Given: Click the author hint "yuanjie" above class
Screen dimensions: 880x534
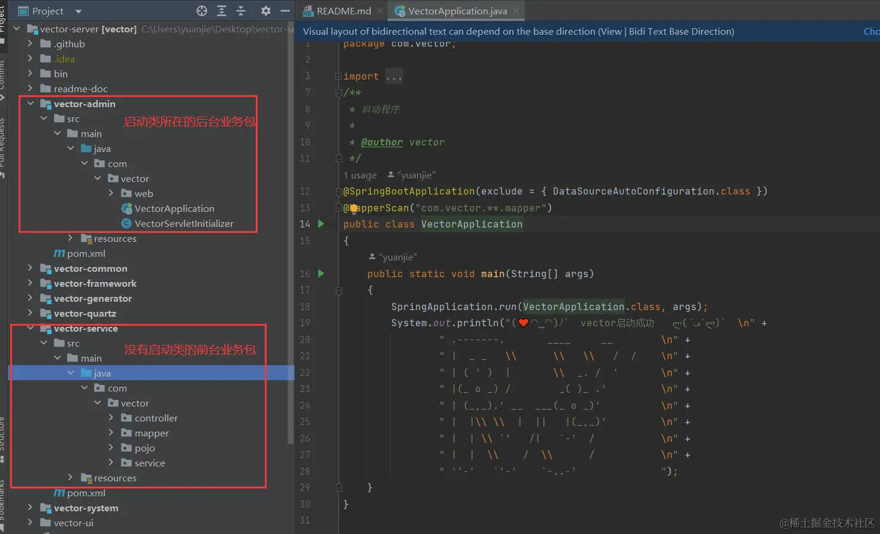Looking at the screenshot, I should (x=412, y=175).
